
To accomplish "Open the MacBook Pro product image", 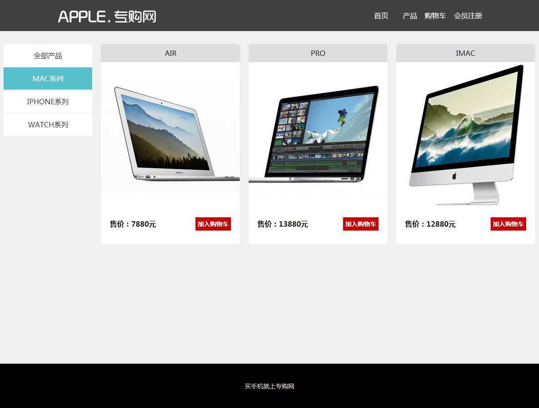I will (318, 133).
